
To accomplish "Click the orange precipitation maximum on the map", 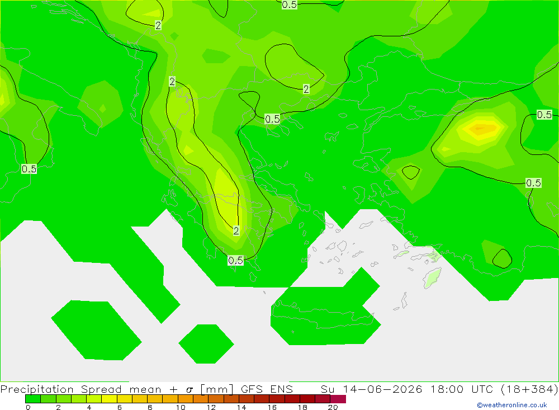I will pos(481,129).
